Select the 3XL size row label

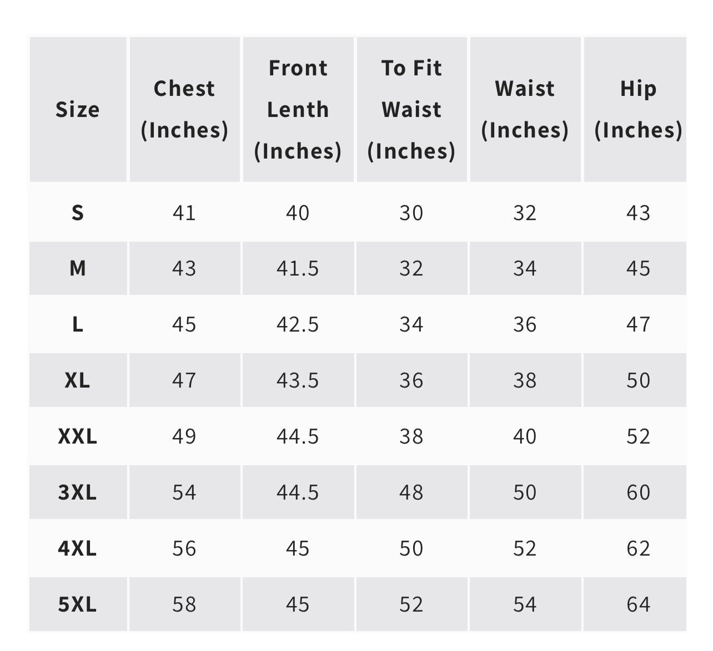(x=78, y=492)
